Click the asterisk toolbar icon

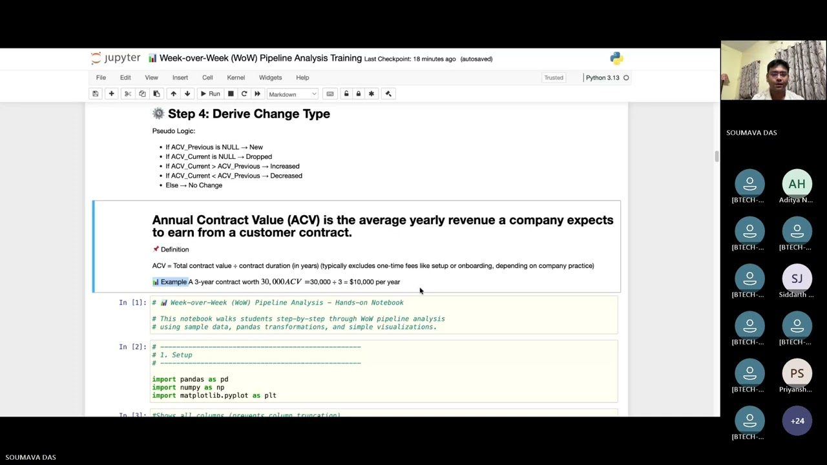point(372,94)
